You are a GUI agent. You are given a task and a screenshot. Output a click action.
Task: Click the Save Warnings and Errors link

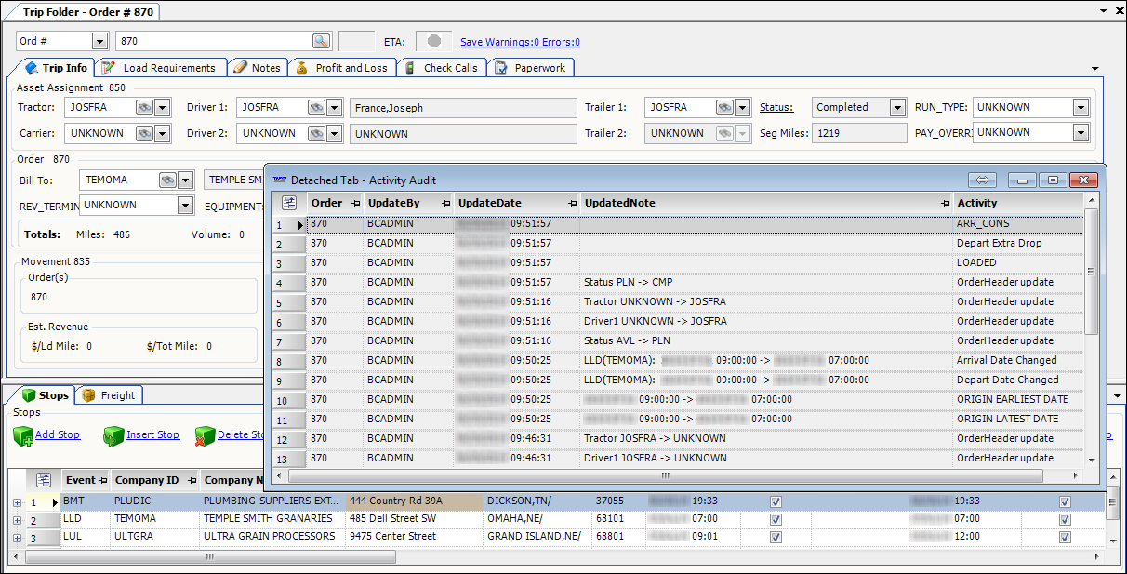[x=520, y=42]
